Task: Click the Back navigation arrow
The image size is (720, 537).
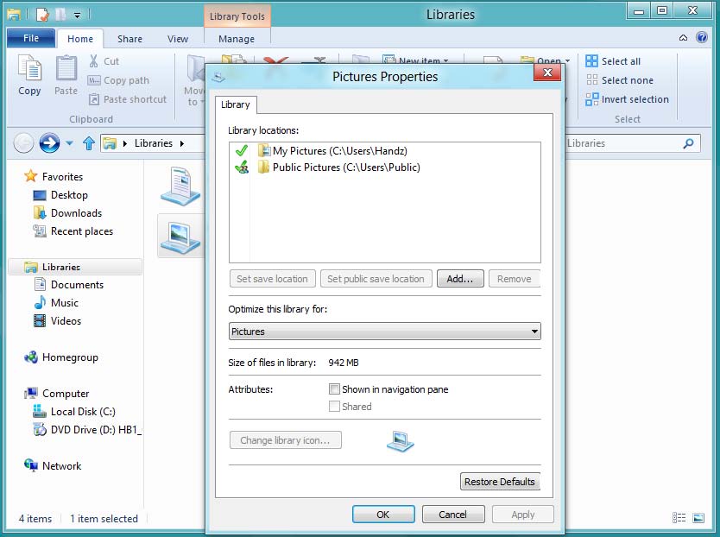Action: point(24,143)
